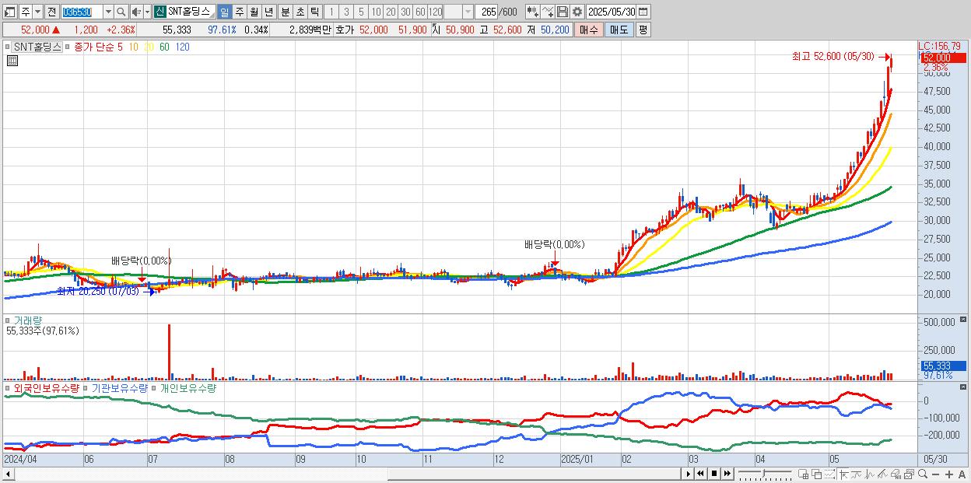Click the 기관보유수량 legend label
This screenshot has width=971, height=483.
[120, 387]
